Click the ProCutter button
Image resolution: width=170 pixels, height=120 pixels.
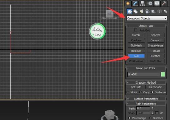156,61
